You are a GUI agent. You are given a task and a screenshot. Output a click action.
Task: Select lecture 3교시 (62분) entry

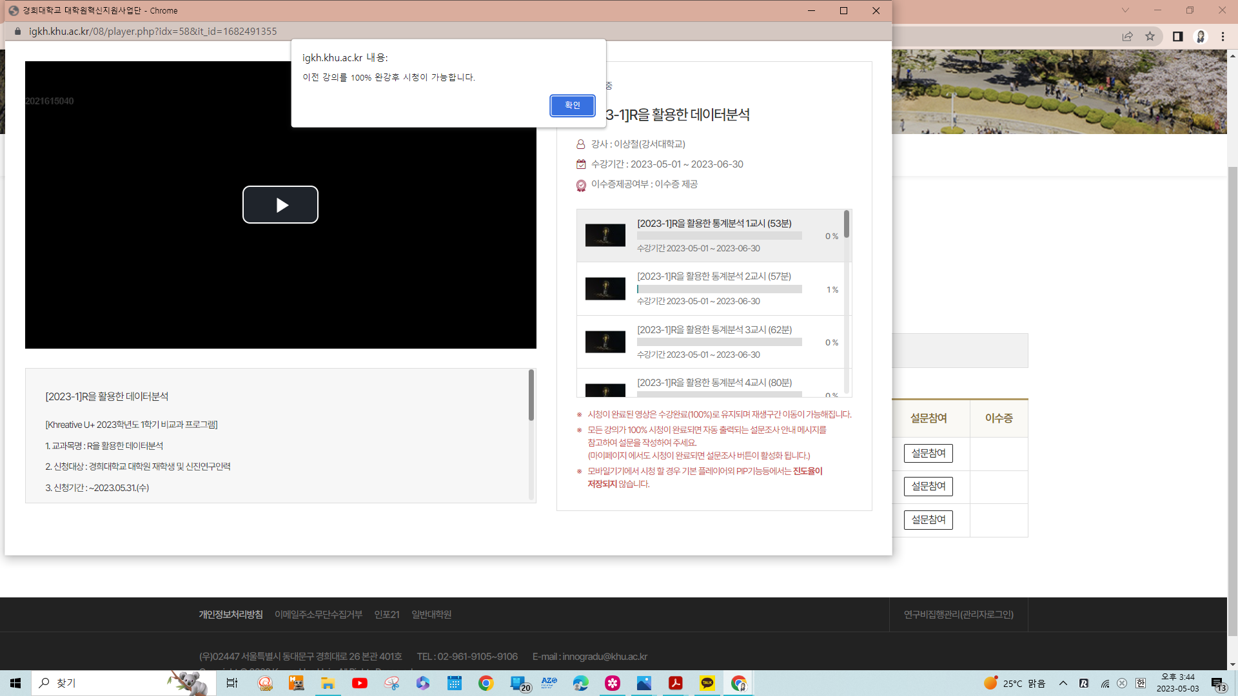tap(714, 330)
